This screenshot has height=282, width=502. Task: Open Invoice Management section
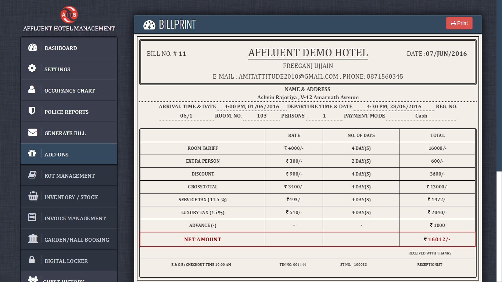pos(69,218)
